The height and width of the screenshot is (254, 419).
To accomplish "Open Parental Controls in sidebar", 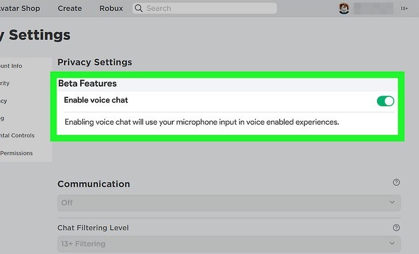I will pos(17,135).
